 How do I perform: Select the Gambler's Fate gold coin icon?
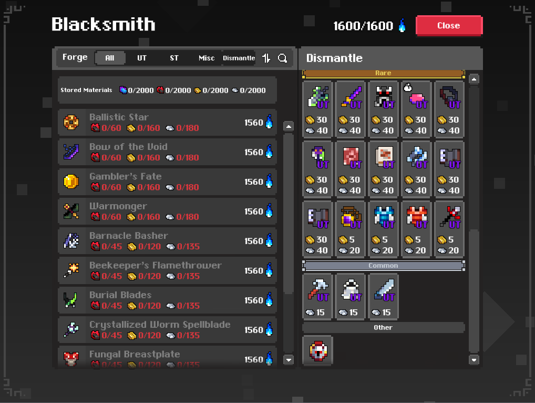71,182
